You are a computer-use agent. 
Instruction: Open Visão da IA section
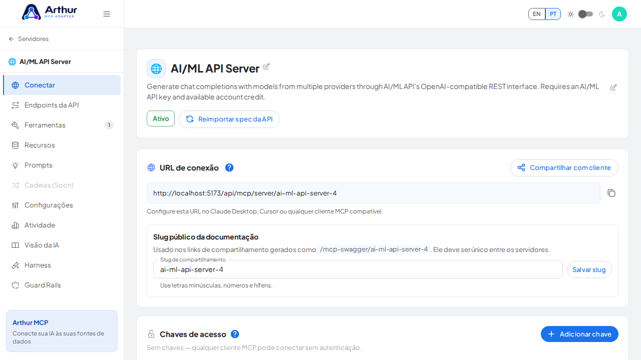[x=62, y=245]
